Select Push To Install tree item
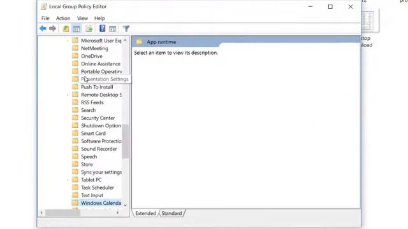 click(97, 87)
